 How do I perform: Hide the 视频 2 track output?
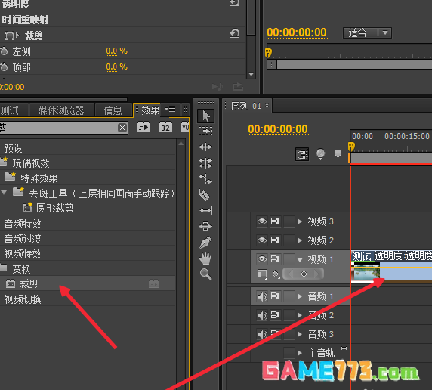pyautogui.click(x=262, y=240)
